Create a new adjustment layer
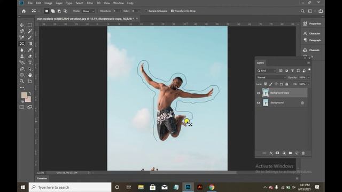342x192 pixels. (284, 153)
